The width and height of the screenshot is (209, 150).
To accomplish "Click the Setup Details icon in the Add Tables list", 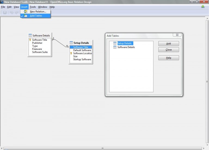I will coord(115,43).
